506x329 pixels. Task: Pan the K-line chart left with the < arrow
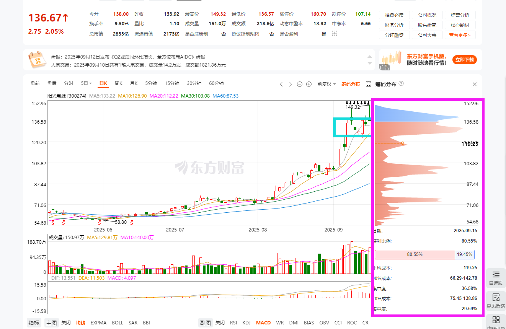(x=281, y=84)
